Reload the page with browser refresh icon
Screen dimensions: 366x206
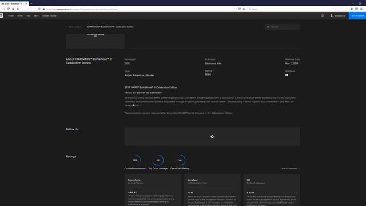(x=9, y=9)
